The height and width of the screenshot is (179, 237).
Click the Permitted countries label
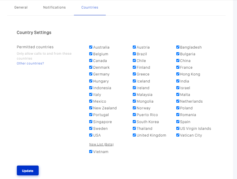coord(35,47)
